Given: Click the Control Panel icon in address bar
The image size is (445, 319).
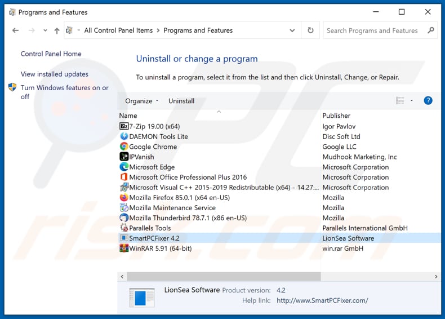Looking at the screenshot, I should [69, 30].
